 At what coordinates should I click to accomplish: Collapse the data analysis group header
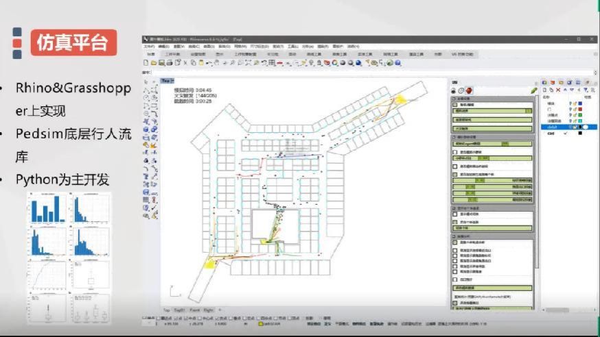coord(454,236)
